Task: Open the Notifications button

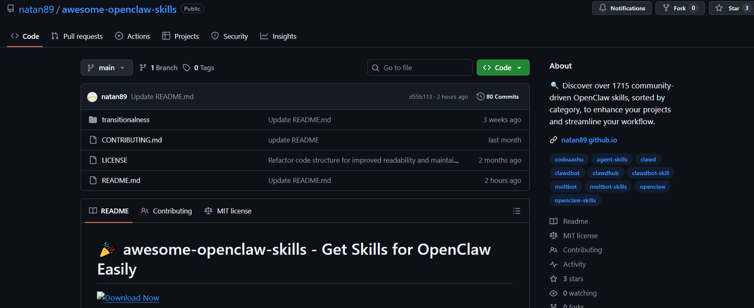Action: [x=622, y=8]
